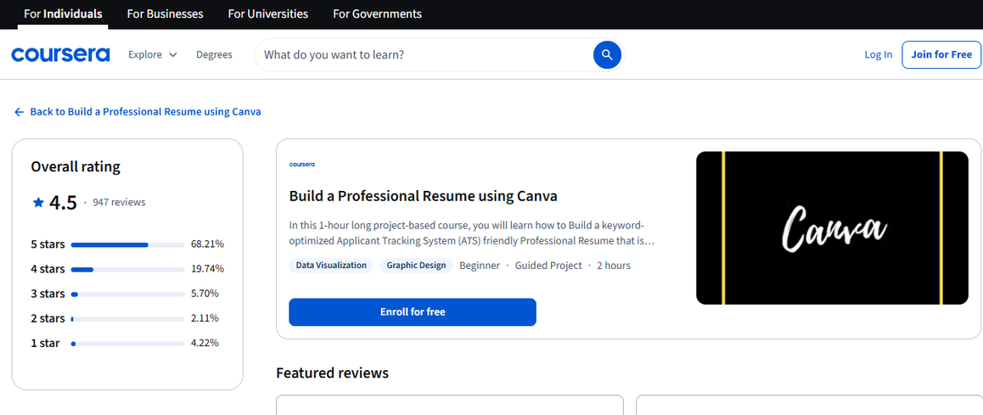Click the blue search magnifier button
Image resolution: width=983 pixels, height=415 pixels.
click(607, 54)
